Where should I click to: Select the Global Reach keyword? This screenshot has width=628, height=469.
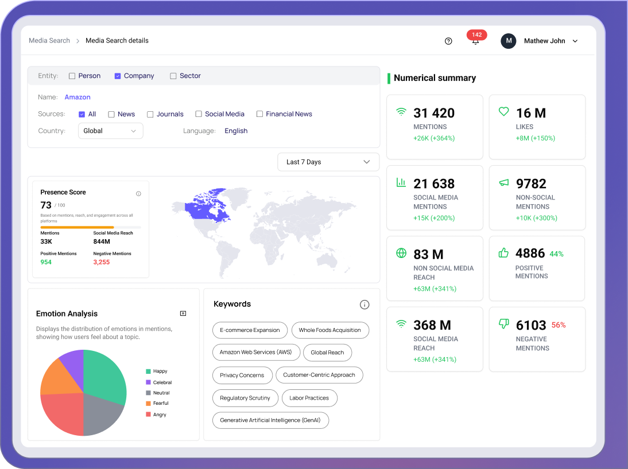328,353
